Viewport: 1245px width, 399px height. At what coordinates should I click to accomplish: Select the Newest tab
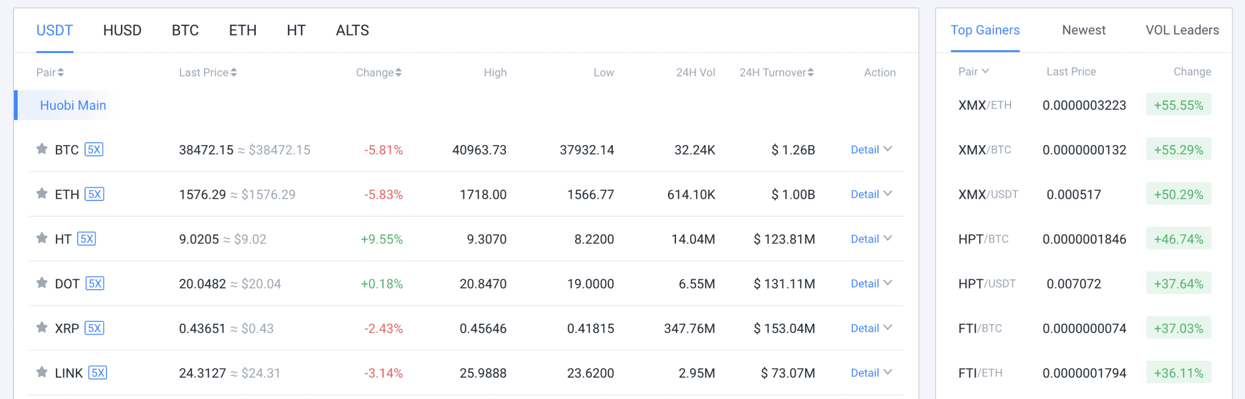1084,30
